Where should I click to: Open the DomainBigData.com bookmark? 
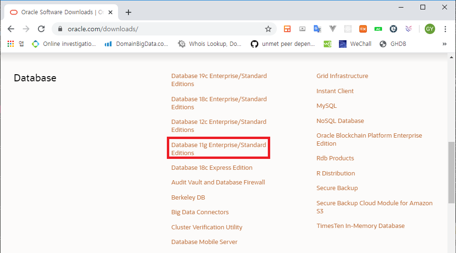click(x=137, y=44)
